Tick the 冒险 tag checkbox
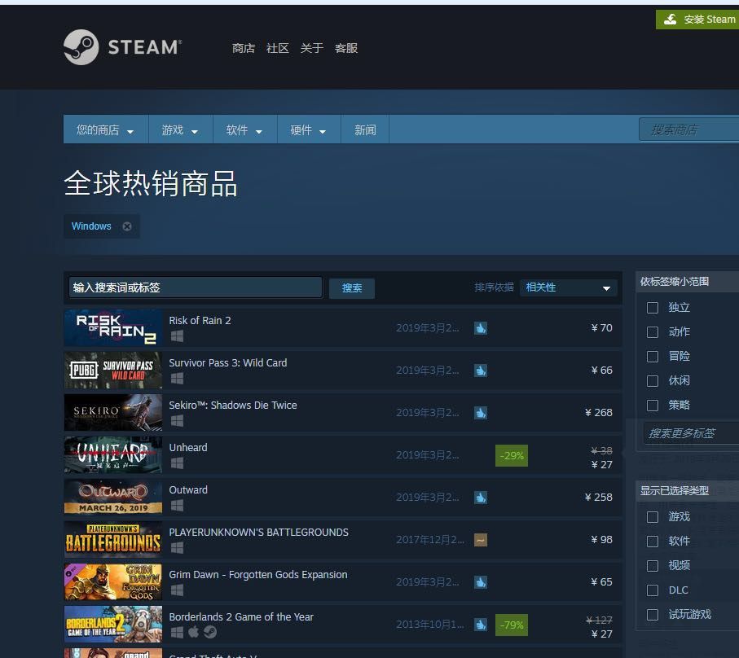 (x=653, y=357)
